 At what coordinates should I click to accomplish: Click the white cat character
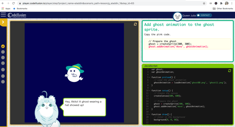pos(47,109)
